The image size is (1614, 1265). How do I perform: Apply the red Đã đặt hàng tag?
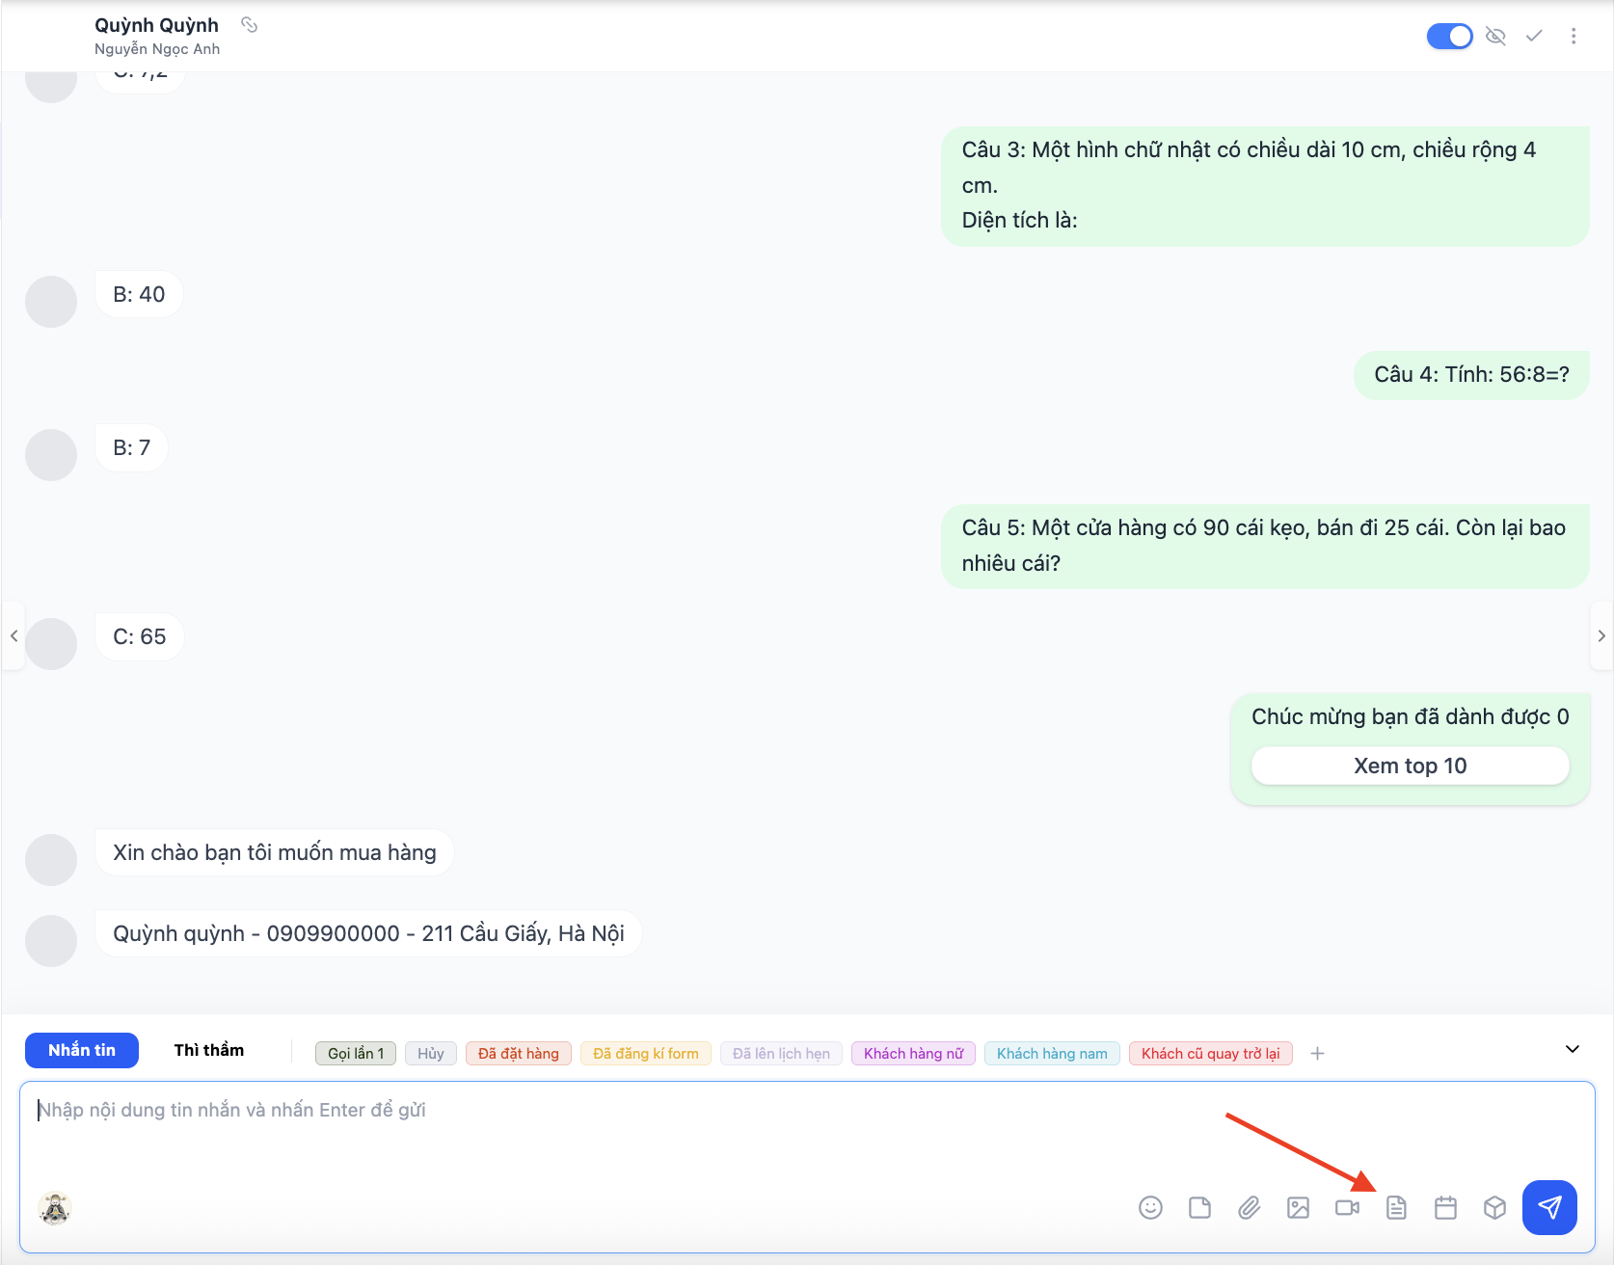519,1053
